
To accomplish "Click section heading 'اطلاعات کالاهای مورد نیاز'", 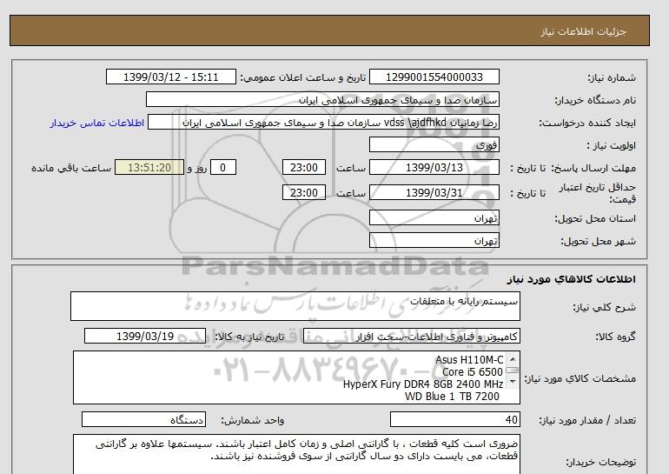I will [x=572, y=279].
